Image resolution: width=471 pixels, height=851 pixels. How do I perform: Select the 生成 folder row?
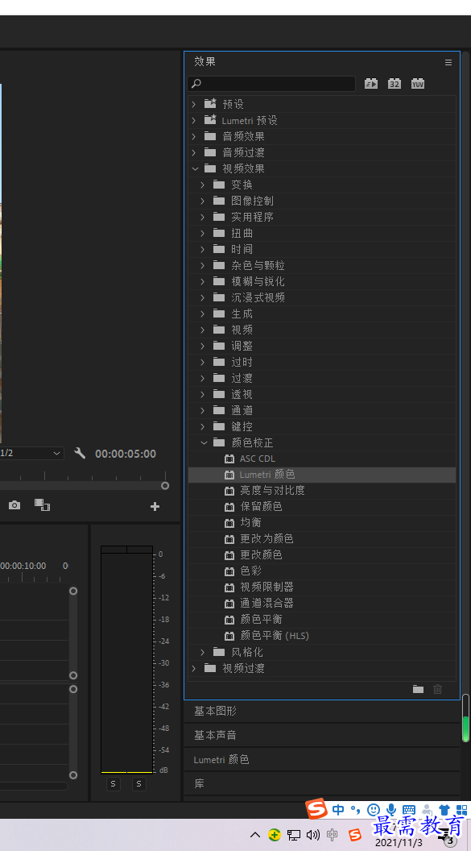(322, 313)
